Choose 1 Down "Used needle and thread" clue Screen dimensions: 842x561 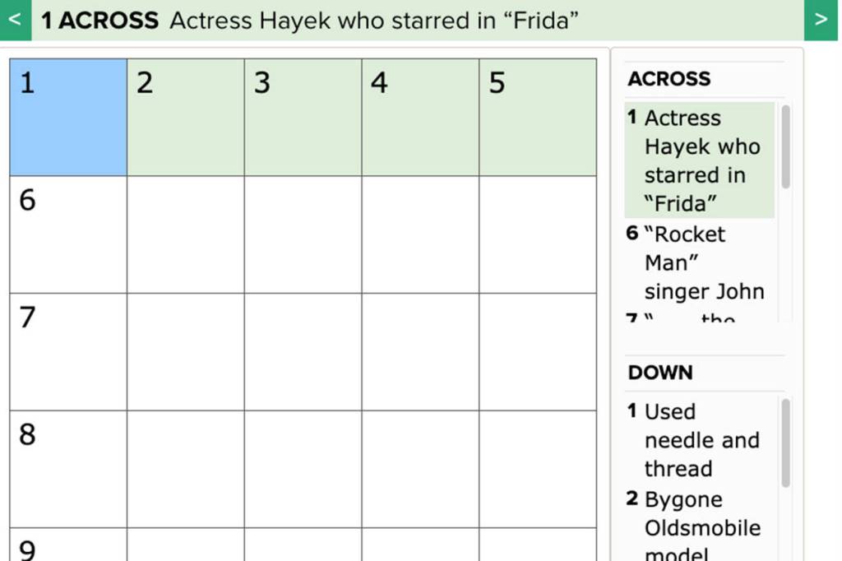coord(699,440)
